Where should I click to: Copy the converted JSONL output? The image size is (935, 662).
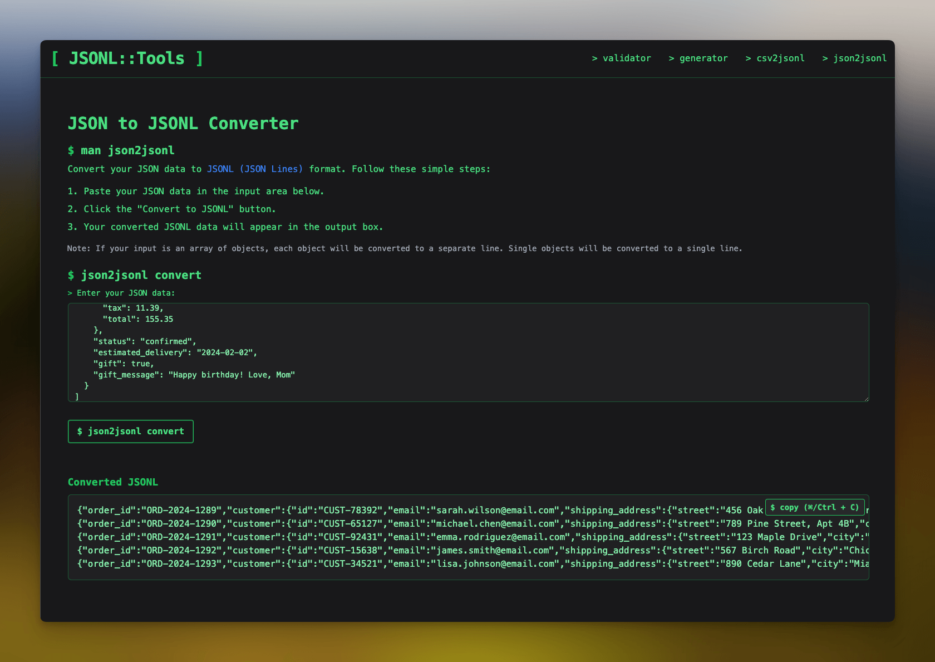(815, 507)
